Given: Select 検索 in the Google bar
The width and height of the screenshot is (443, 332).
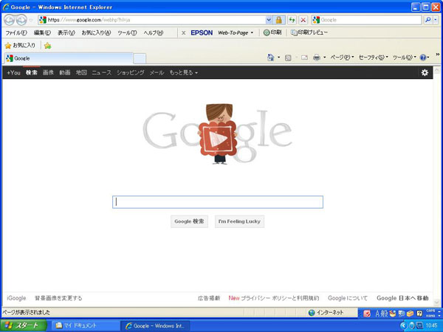Looking at the screenshot, I should pos(32,72).
